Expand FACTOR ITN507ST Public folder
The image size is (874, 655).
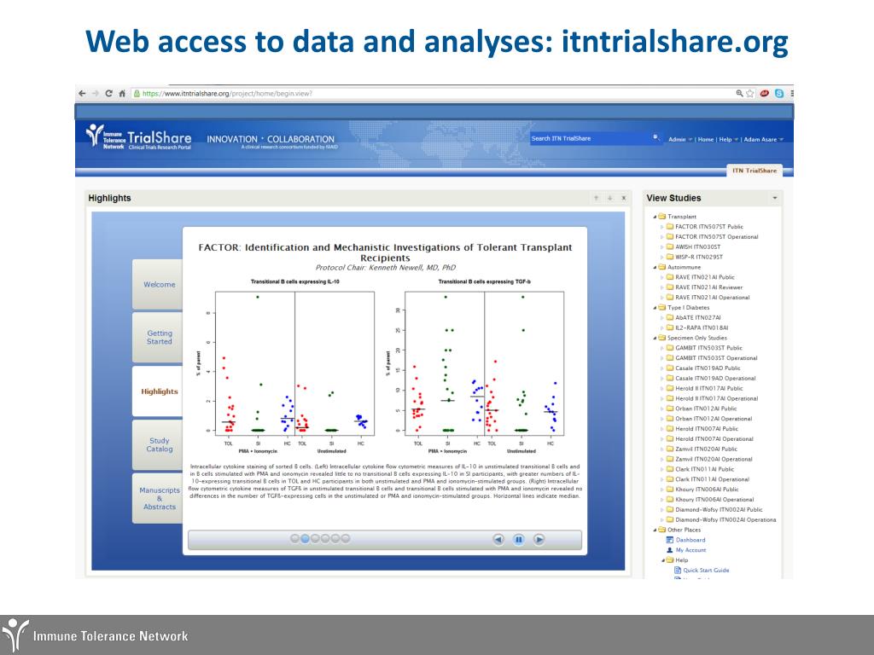tap(662, 227)
